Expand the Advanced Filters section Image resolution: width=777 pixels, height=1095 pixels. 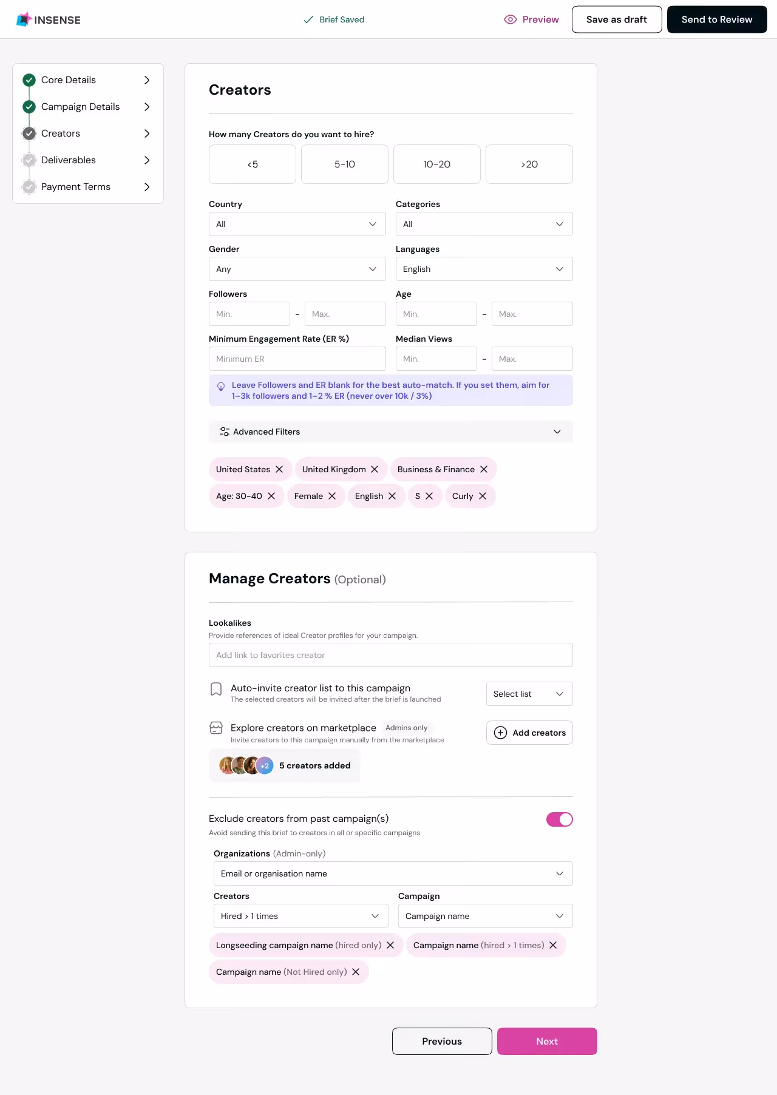[391, 432]
